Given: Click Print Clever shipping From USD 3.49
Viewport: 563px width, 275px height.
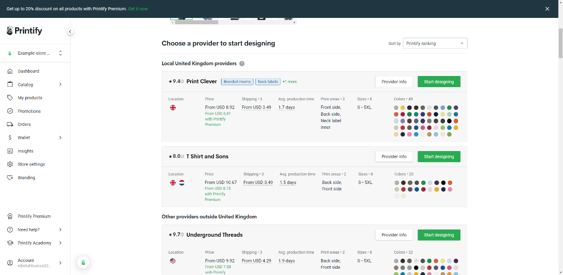Looking at the screenshot, I should click(x=256, y=107).
